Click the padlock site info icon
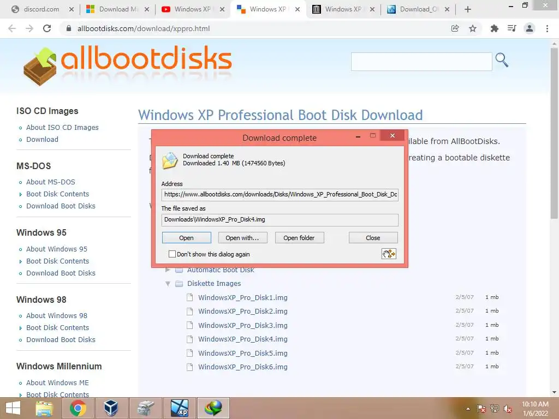 [69, 28]
